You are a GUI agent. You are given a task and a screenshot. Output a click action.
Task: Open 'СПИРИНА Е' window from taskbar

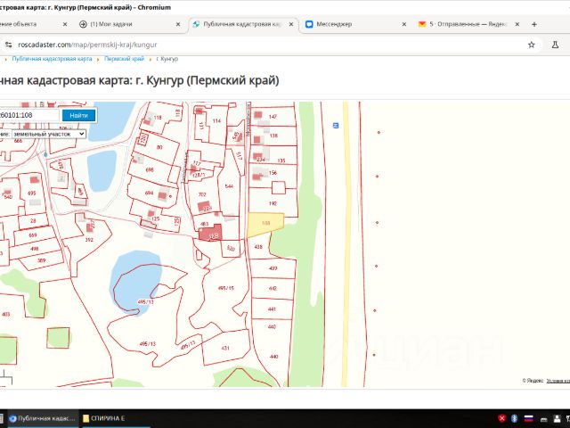(109, 417)
